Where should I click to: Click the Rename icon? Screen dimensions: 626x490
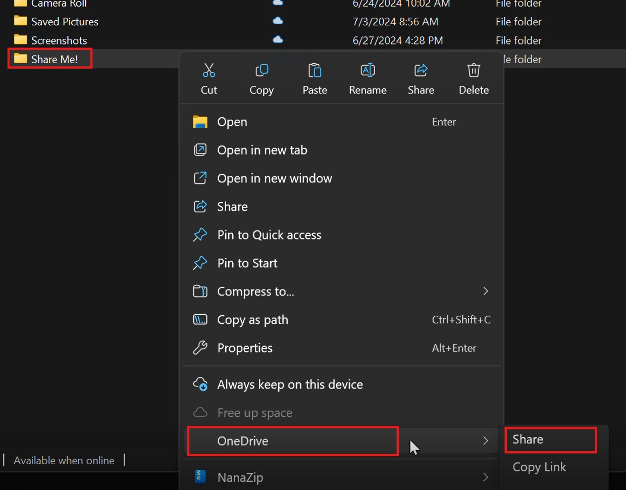(x=368, y=71)
